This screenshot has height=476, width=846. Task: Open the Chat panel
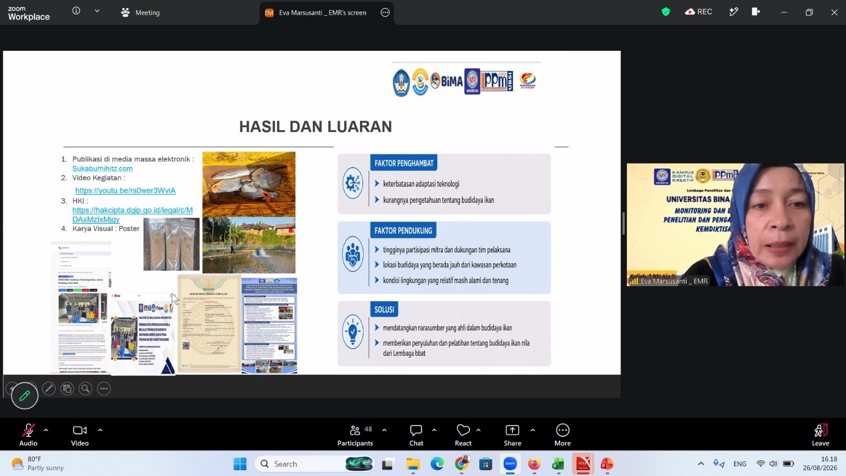tap(416, 435)
